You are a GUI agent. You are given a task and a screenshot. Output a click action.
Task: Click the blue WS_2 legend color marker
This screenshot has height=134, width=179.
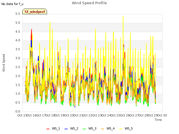click(x=66, y=129)
